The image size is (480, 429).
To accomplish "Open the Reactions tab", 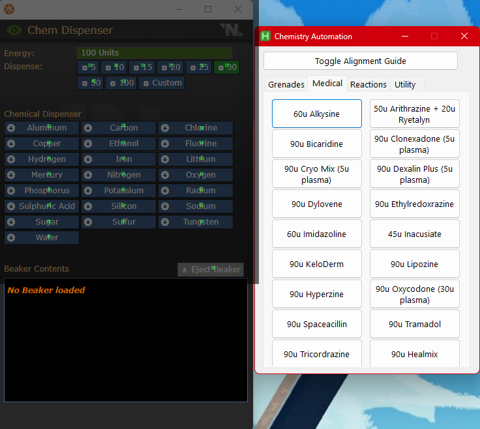I will [x=368, y=84].
